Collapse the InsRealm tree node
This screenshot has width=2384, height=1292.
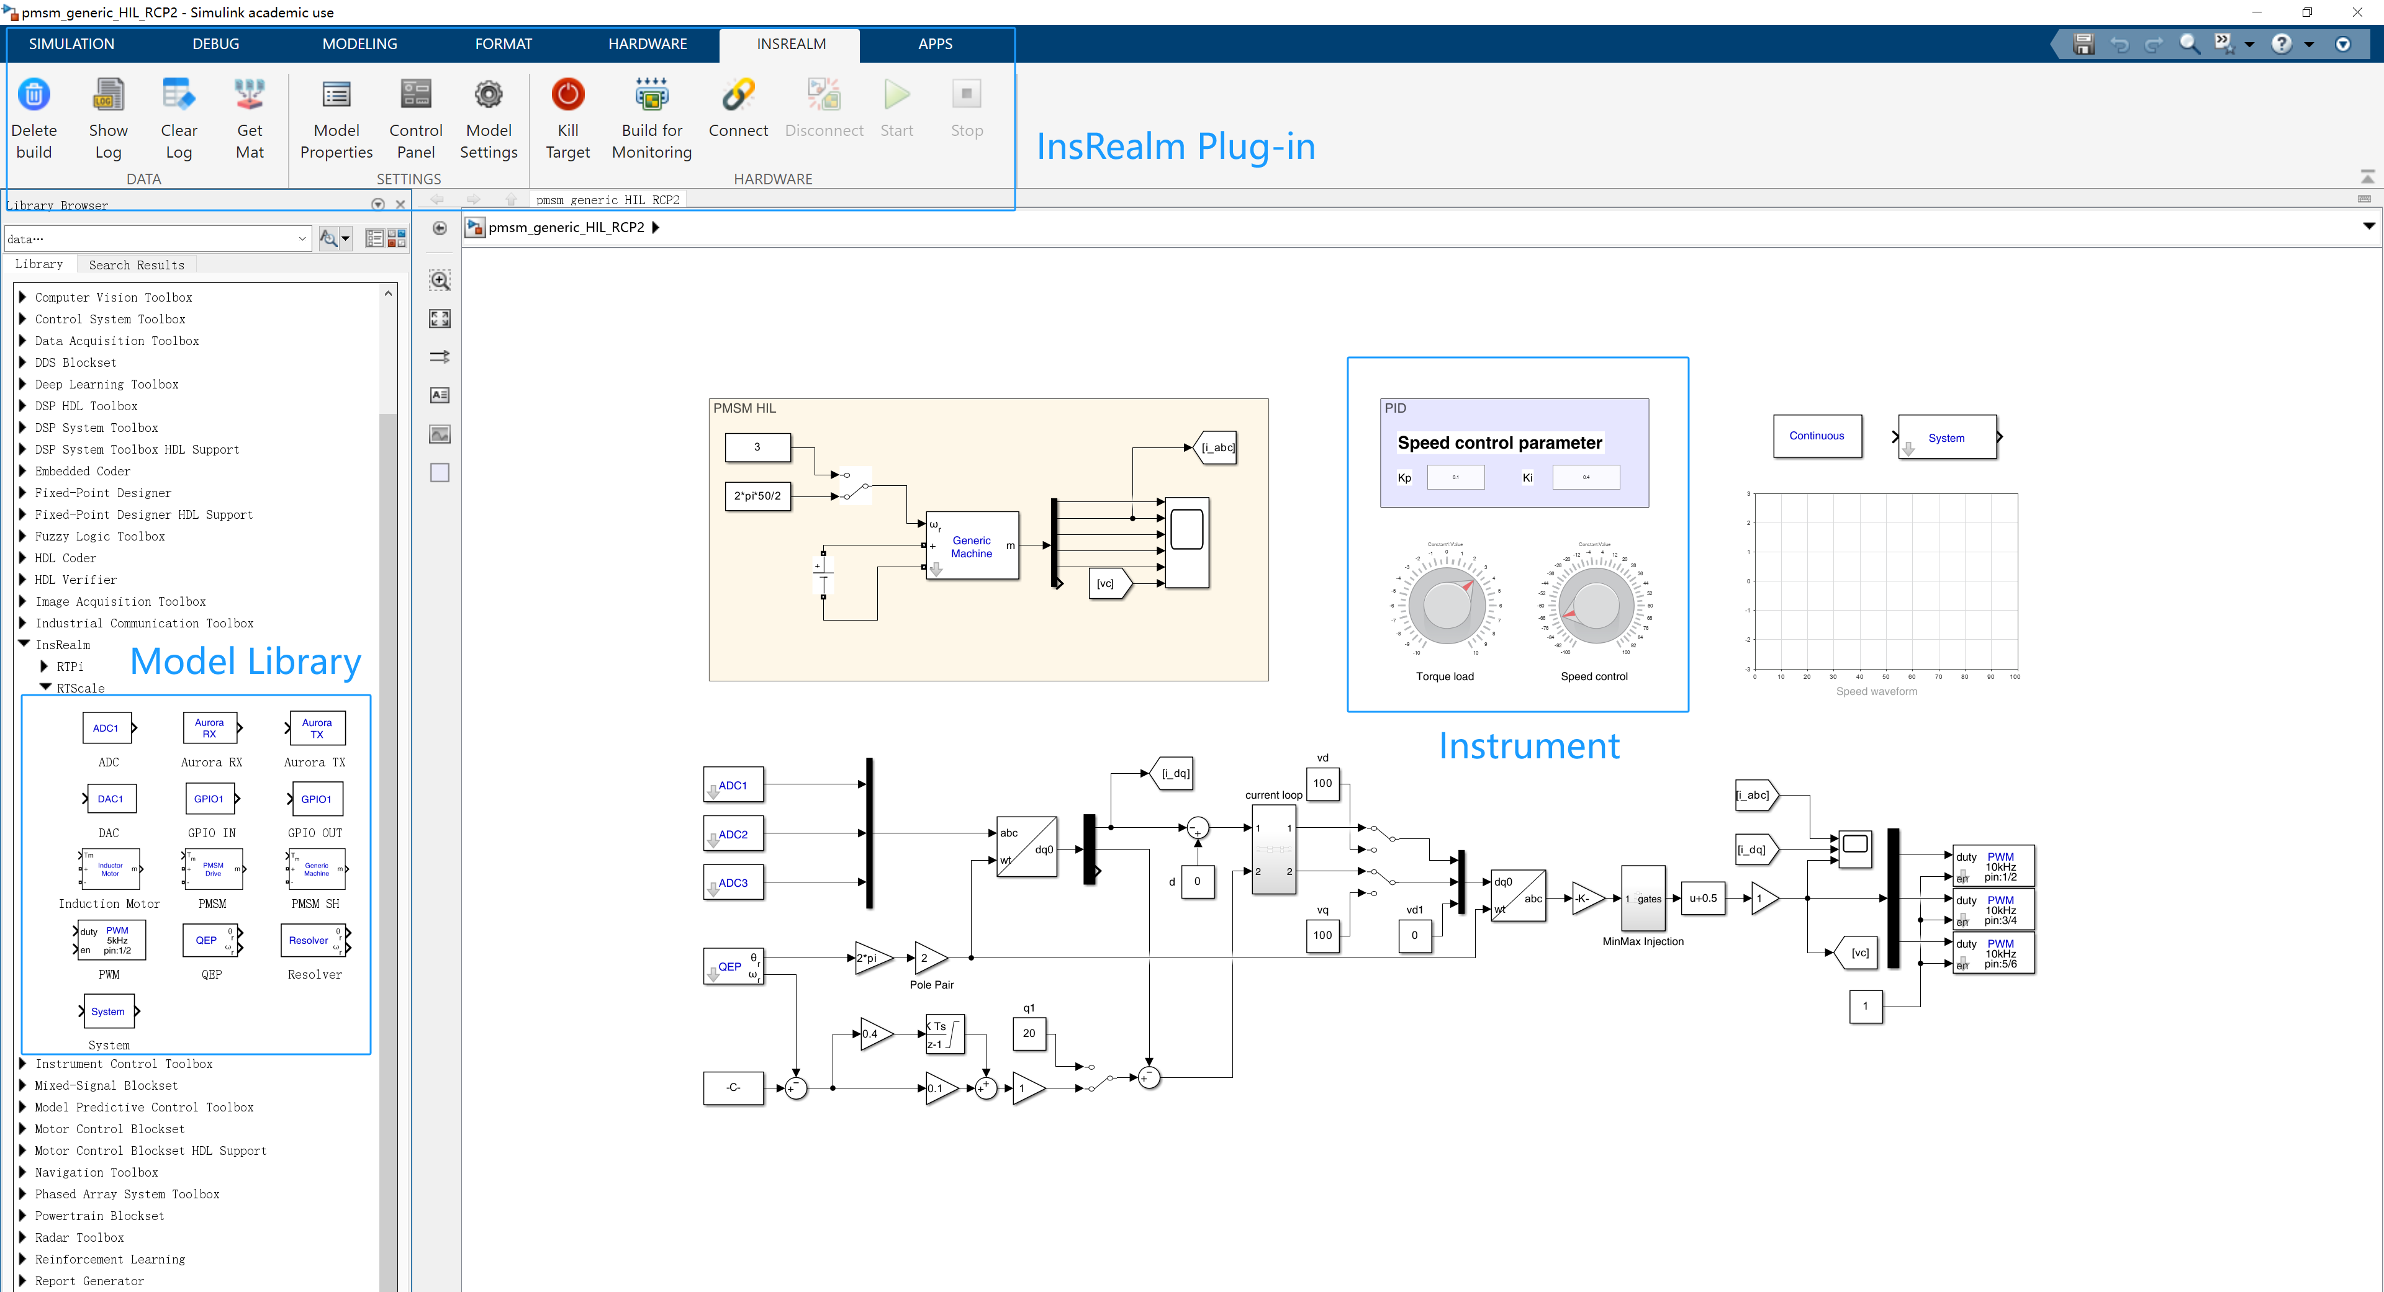23,645
